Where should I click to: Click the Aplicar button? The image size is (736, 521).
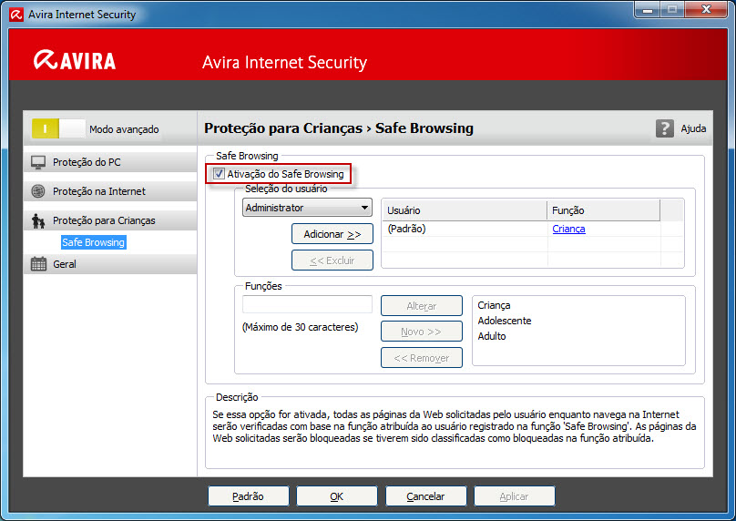point(515,496)
